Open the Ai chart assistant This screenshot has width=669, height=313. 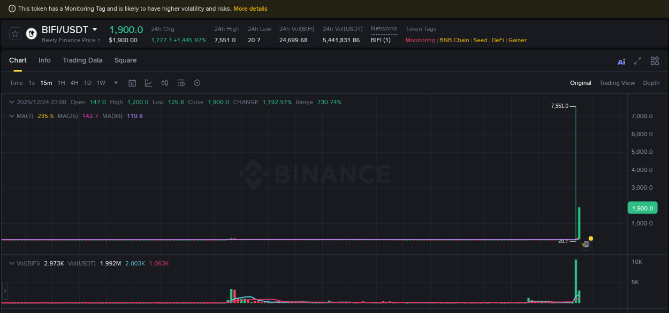click(621, 61)
